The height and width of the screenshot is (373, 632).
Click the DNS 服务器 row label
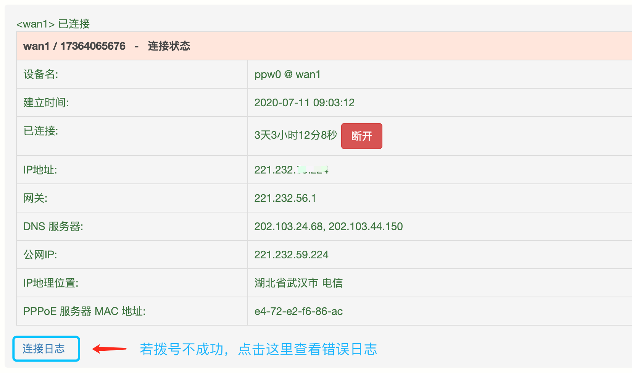coord(53,226)
